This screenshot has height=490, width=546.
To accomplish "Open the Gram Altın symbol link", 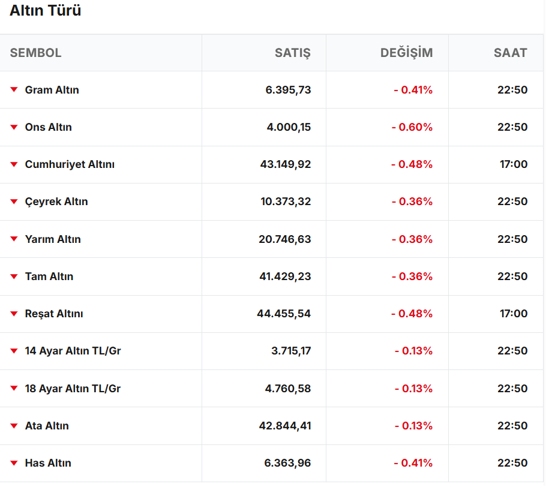I will pyautogui.click(x=52, y=90).
